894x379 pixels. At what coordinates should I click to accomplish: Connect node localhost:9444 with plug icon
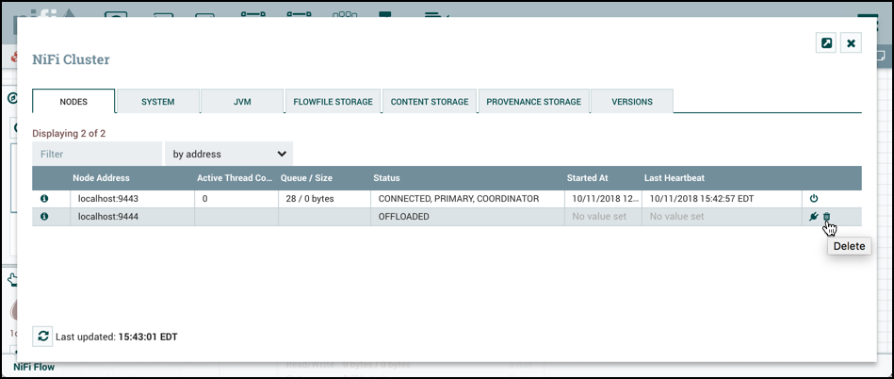click(x=814, y=216)
